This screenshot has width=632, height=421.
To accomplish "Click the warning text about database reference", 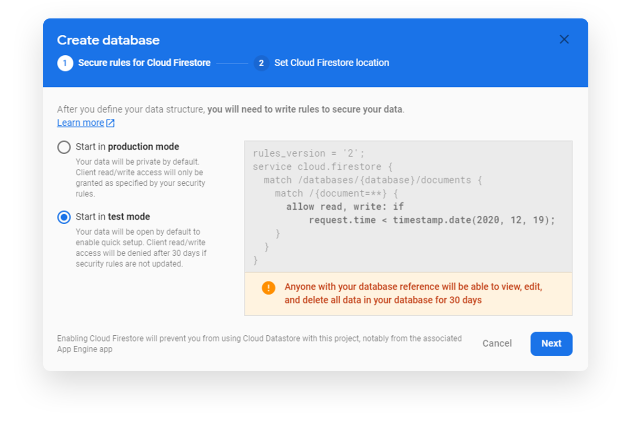I will 413,294.
